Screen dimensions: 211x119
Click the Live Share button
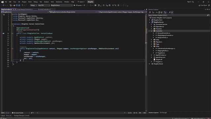[203, 5]
